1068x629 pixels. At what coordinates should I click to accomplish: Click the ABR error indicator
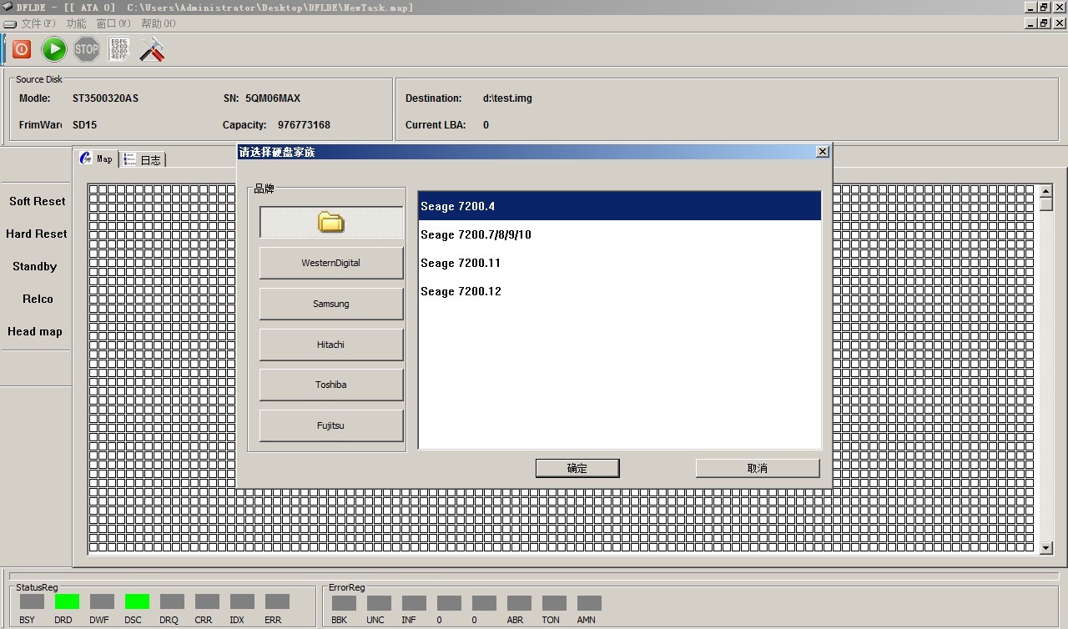(519, 602)
